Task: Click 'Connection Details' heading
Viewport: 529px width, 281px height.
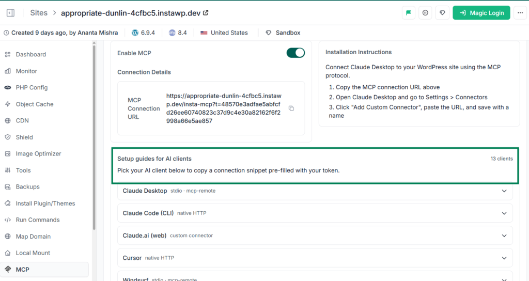Action: 144,72
